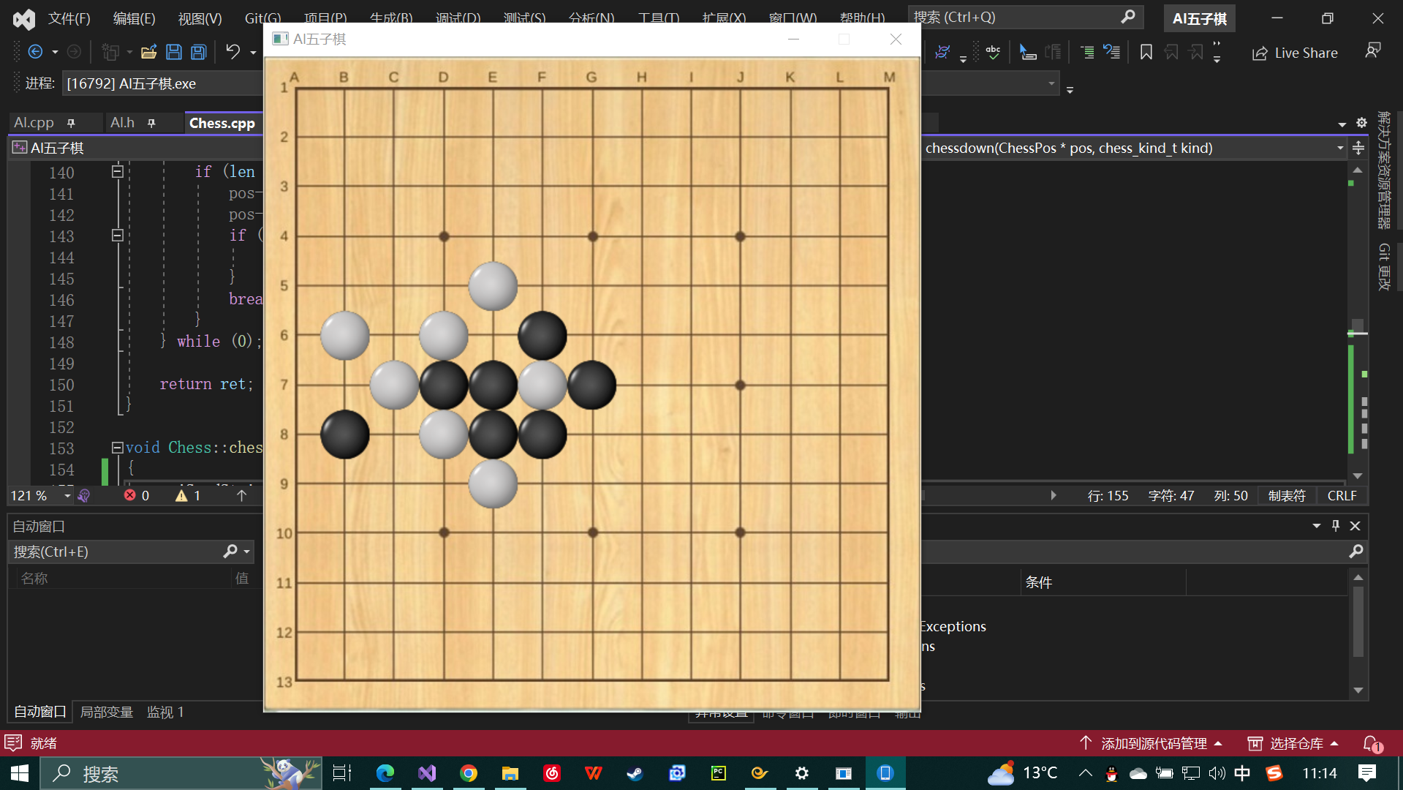Open the 调试(D) menu

click(x=458, y=18)
